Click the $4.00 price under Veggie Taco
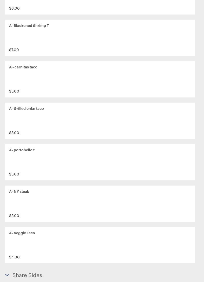Viewport: 204px width, 282px height. tap(15, 257)
